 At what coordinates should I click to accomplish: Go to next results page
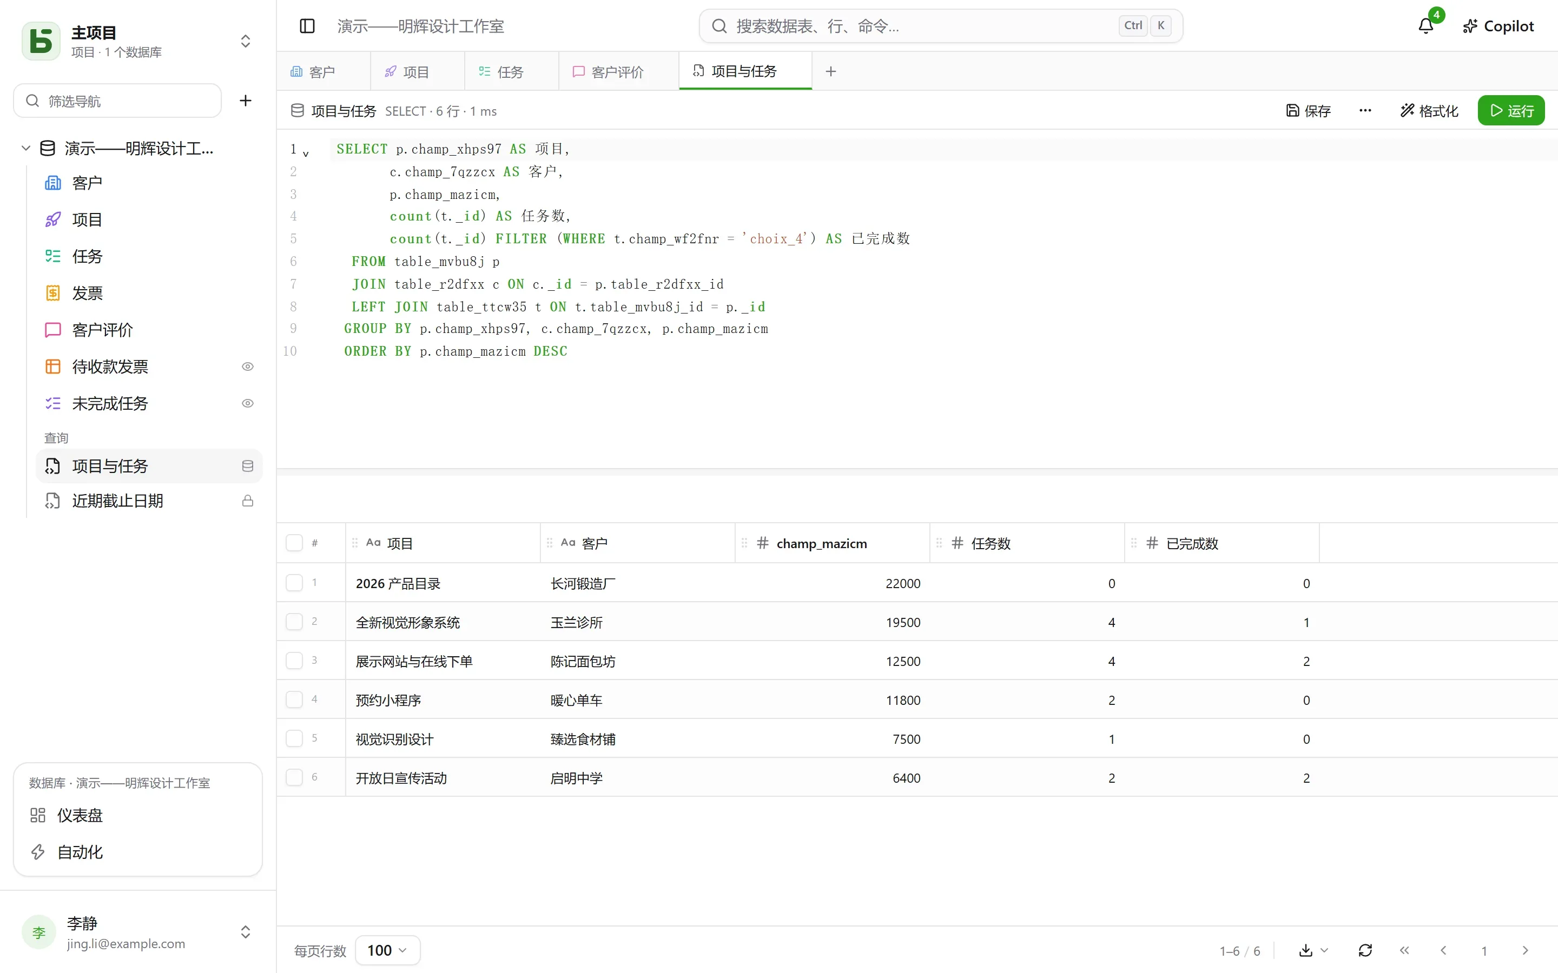pos(1524,950)
